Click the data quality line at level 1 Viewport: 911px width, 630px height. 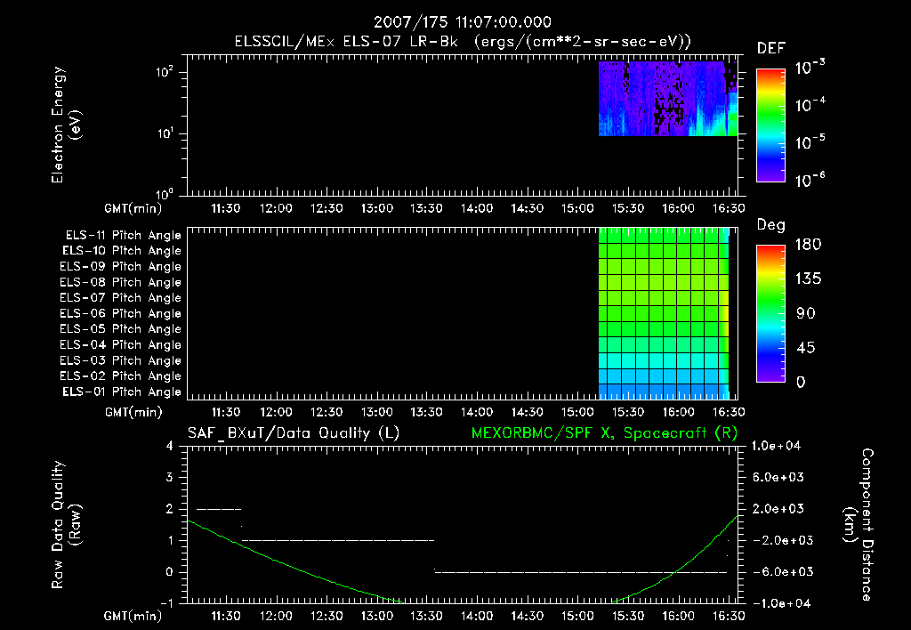(x=338, y=540)
